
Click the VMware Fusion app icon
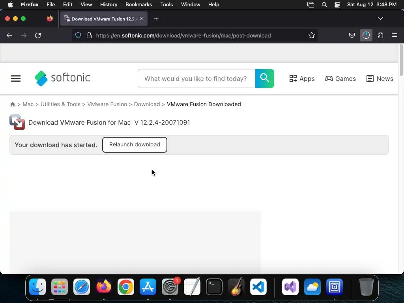[17, 122]
